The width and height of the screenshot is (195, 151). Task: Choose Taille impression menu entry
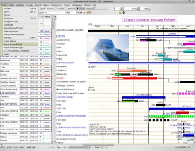(20, 31)
